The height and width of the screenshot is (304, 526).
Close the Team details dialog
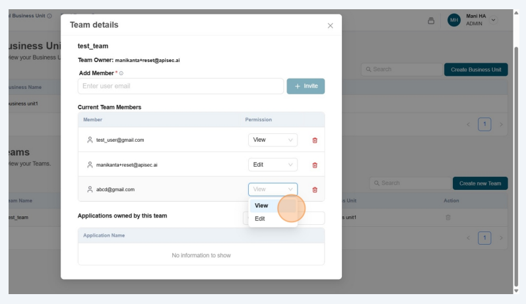[x=330, y=26]
